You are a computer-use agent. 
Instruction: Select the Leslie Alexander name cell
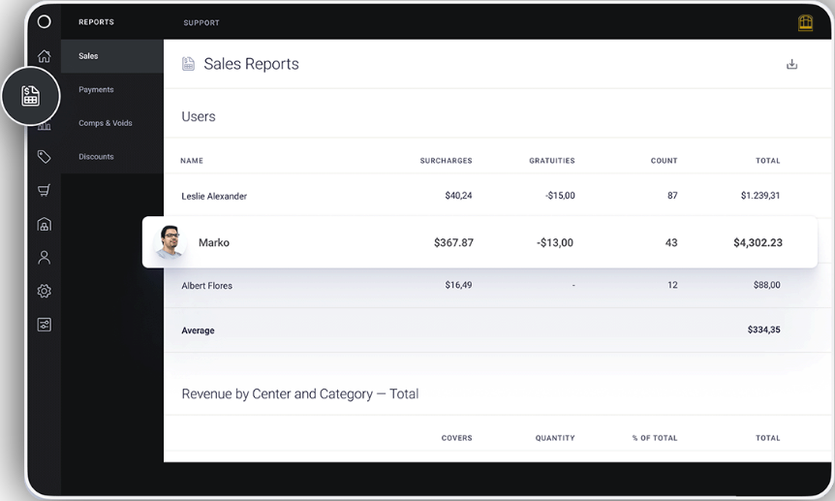(x=214, y=196)
